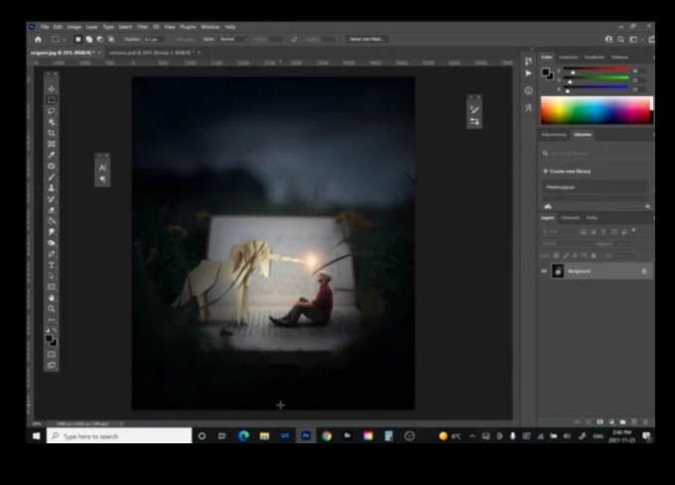Select the Lasso tool
Image resolution: width=675 pixels, height=485 pixels.
tap(52, 111)
